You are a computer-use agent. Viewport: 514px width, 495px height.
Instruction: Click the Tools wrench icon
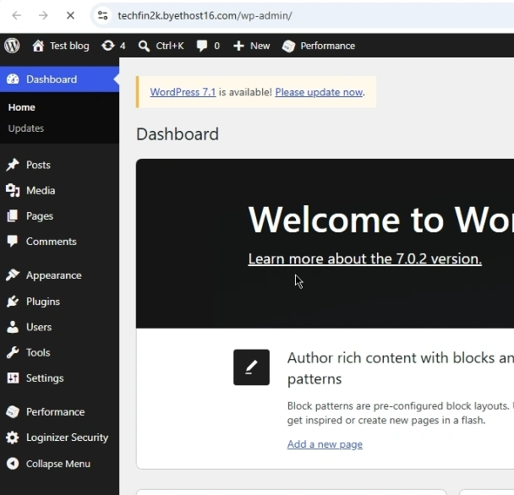[x=13, y=352]
